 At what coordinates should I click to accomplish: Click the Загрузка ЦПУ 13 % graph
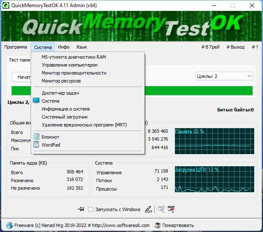(x=214, y=179)
